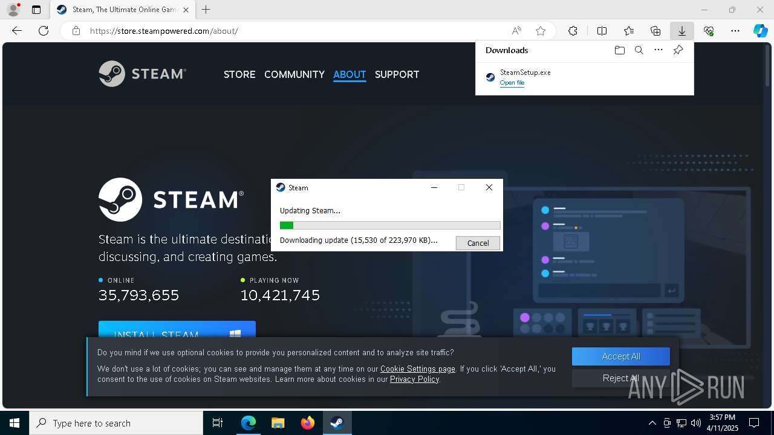Minimize the Steam updater dialog
The image size is (774, 435).
coord(434,187)
